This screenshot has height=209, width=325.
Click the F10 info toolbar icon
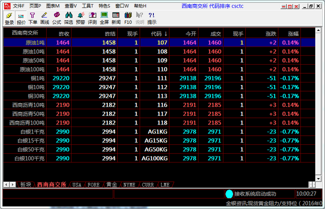(x=128, y=19)
